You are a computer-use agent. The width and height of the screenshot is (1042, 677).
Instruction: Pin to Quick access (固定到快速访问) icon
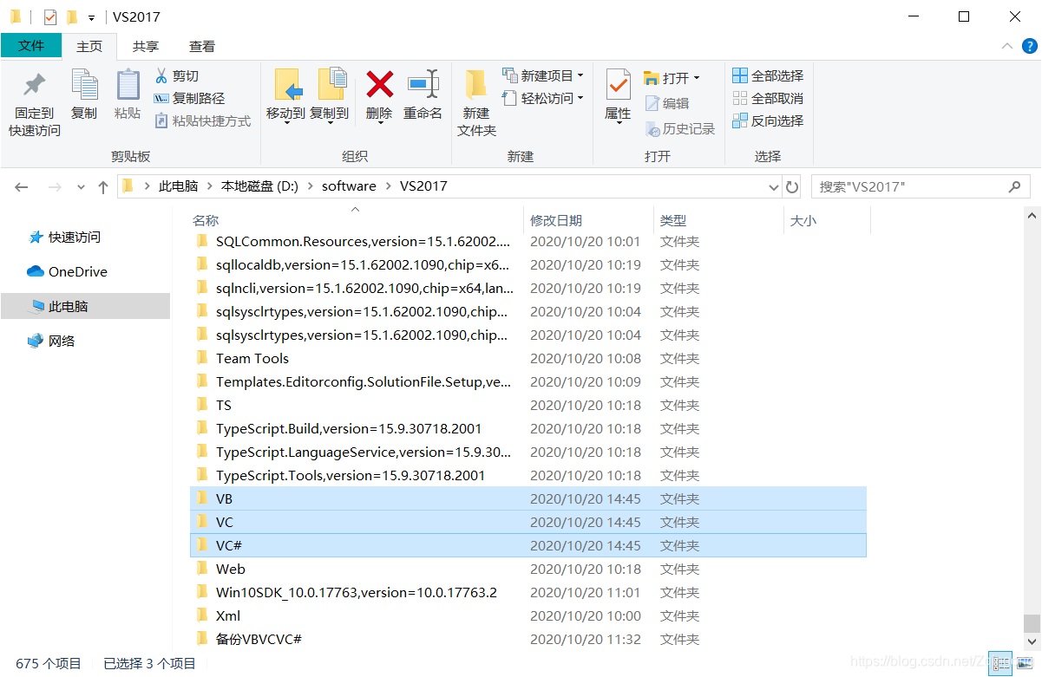pyautogui.click(x=35, y=85)
